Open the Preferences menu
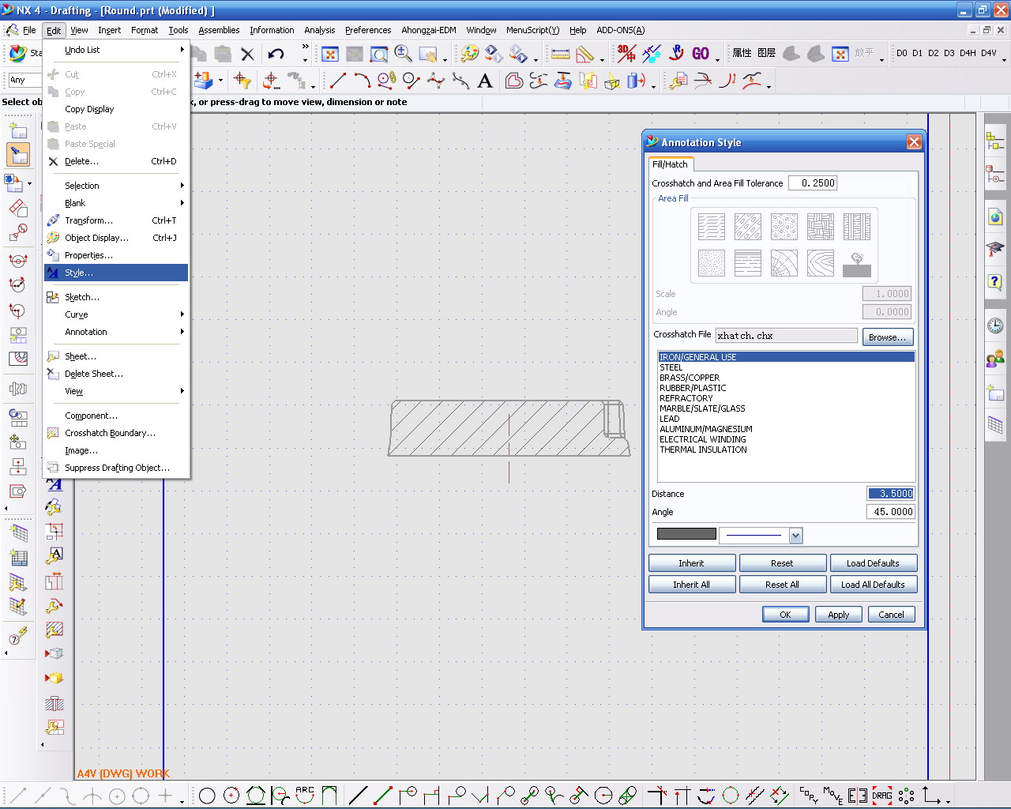This screenshot has width=1011, height=809. tap(368, 30)
